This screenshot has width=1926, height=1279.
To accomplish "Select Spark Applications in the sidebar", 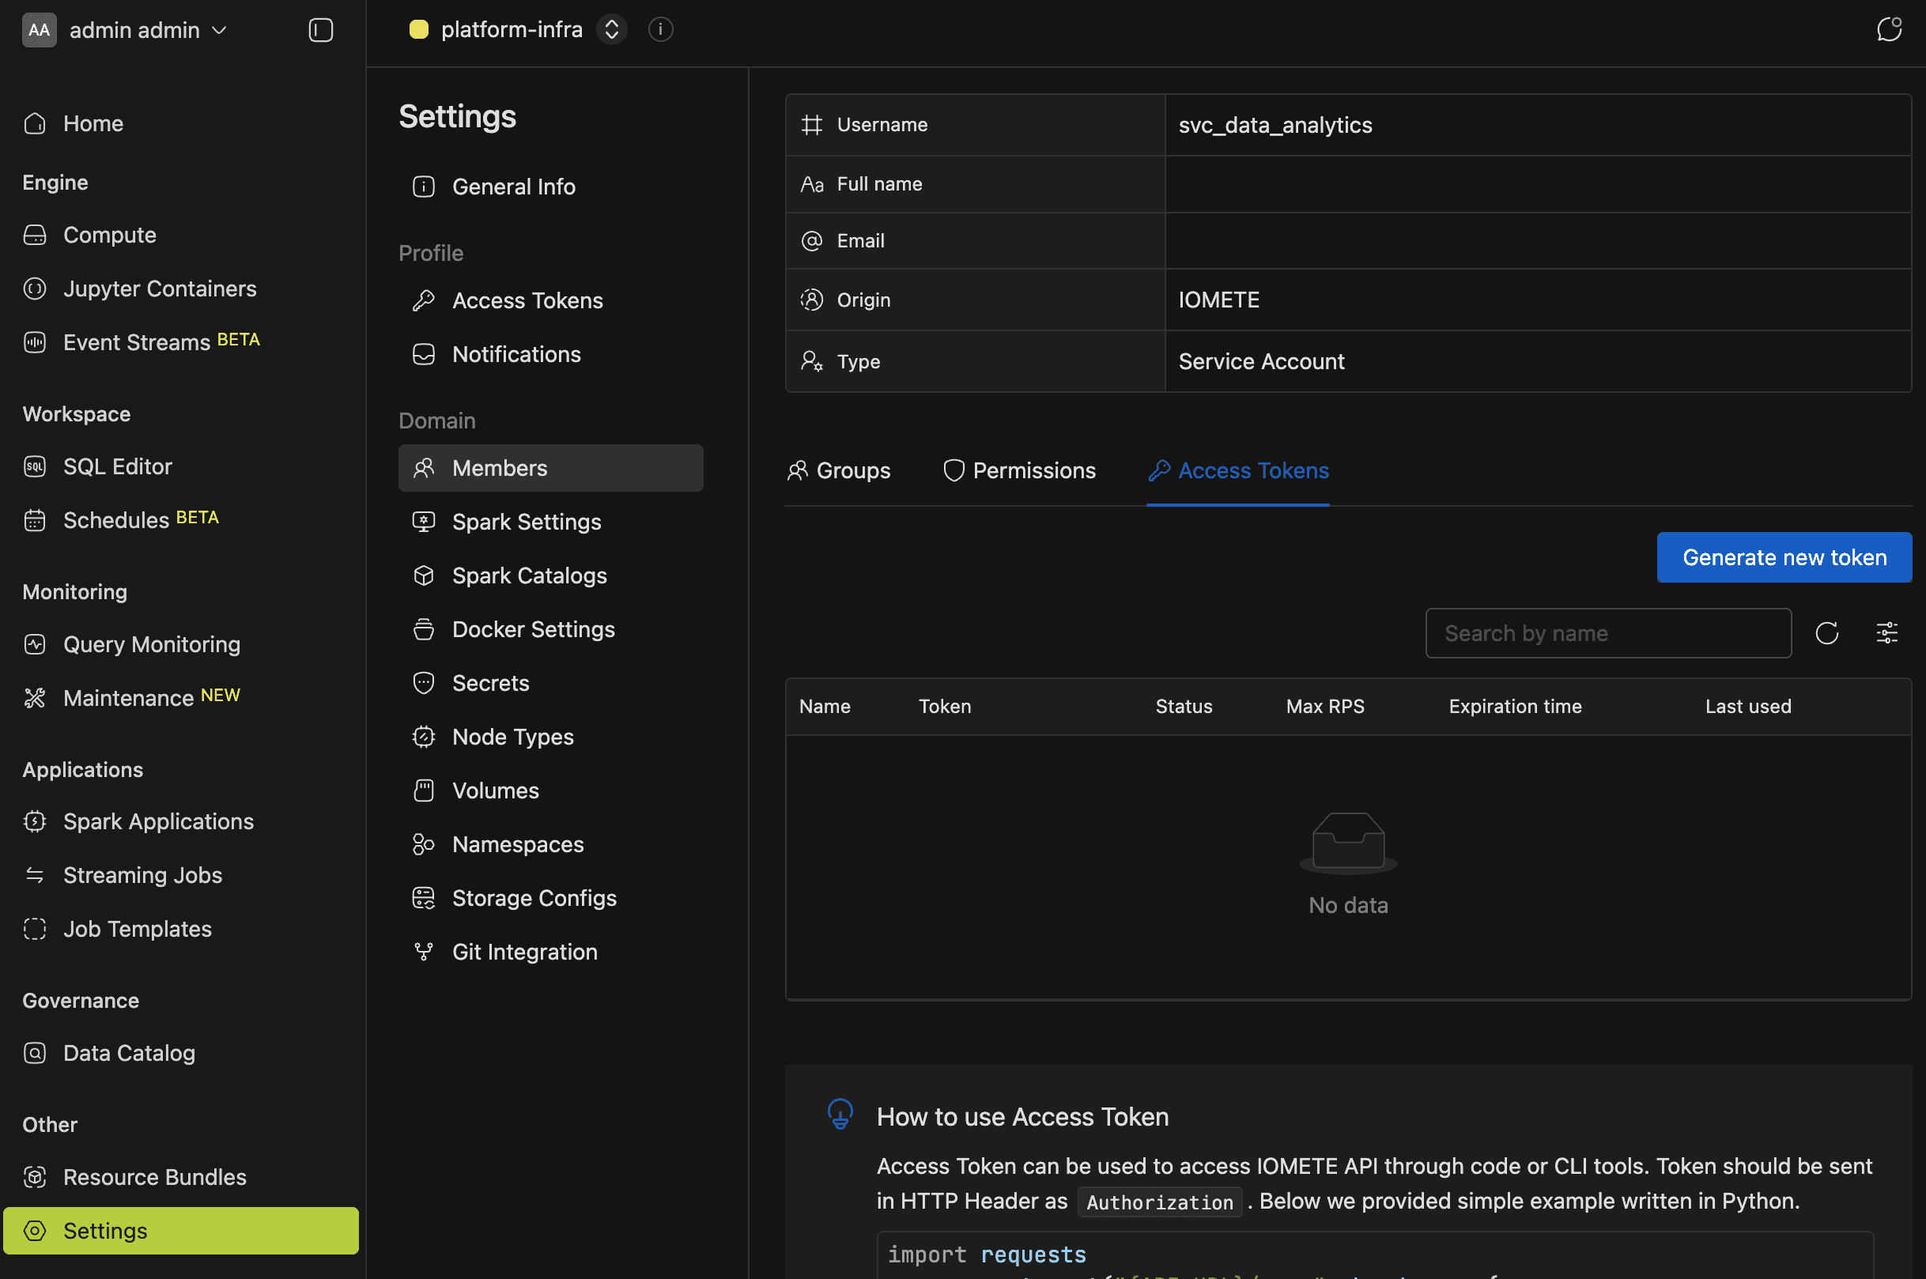I will click(158, 821).
